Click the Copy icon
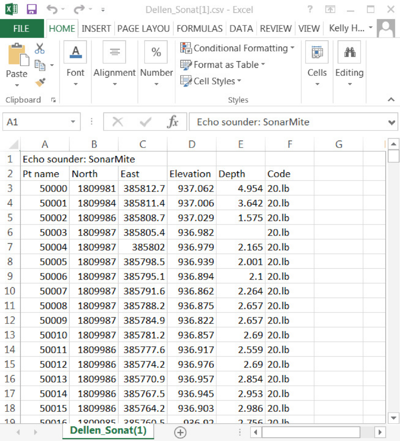The width and height of the screenshot is (400, 441). point(40,65)
